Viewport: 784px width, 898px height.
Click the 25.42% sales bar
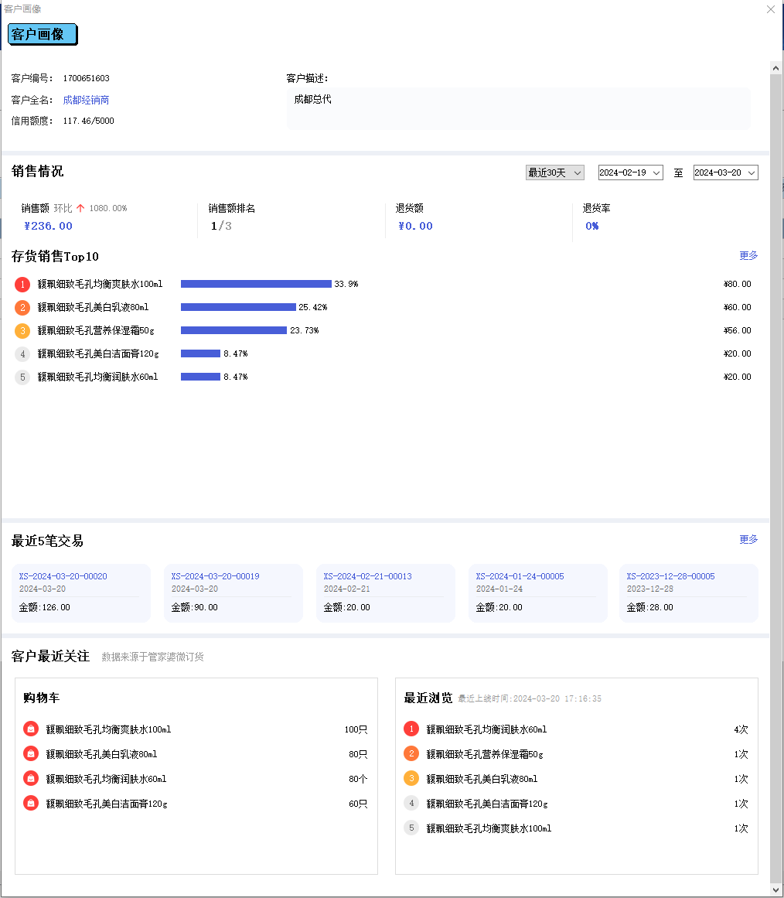(238, 308)
